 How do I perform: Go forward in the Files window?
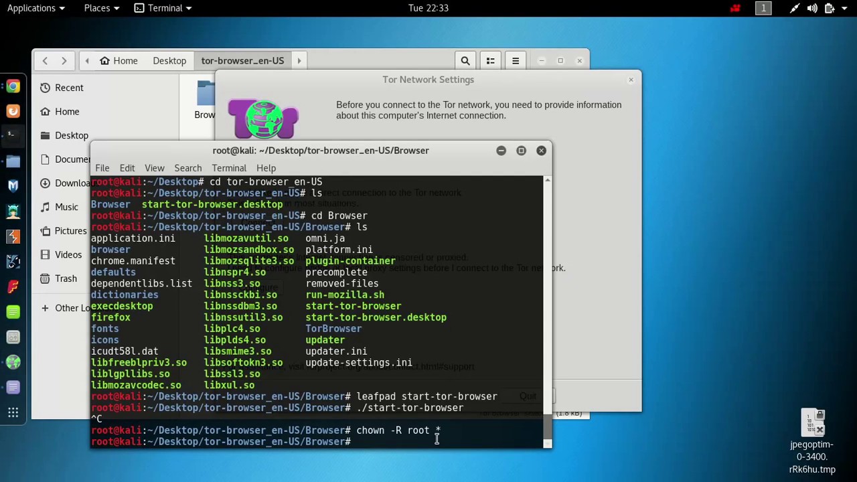tap(64, 61)
